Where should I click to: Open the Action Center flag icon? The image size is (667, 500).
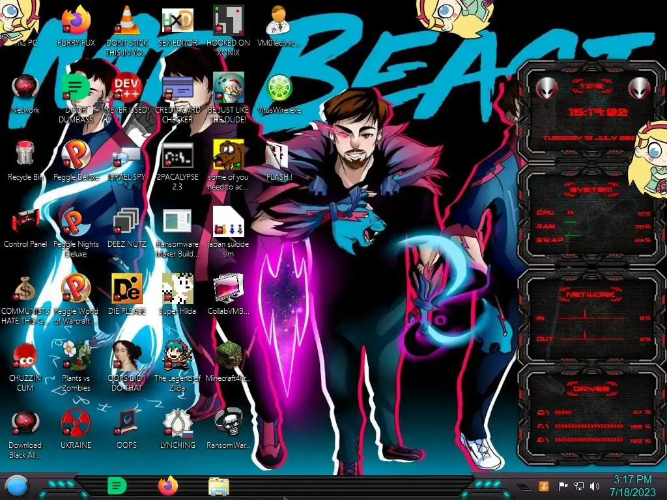(x=563, y=486)
